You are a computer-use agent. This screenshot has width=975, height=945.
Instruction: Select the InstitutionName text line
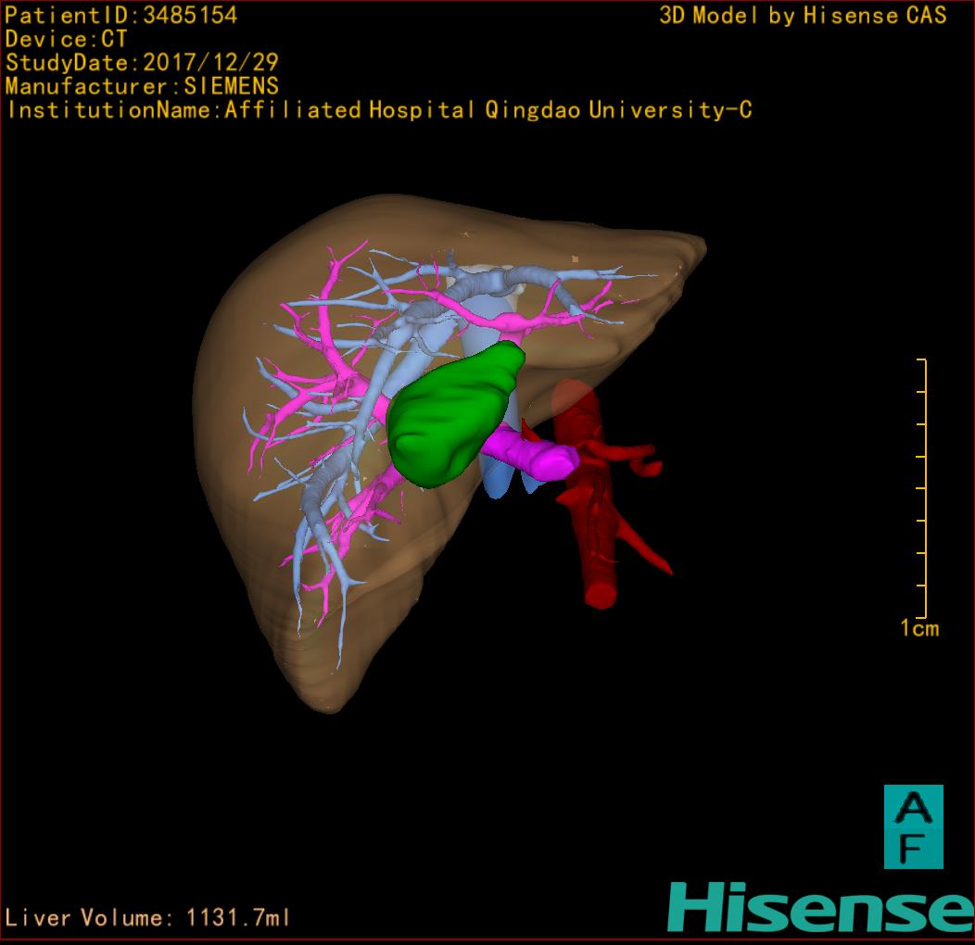378,110
